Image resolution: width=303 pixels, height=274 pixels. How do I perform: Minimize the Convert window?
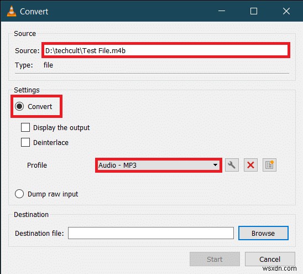pyautogui.click(x=222, y=11)
